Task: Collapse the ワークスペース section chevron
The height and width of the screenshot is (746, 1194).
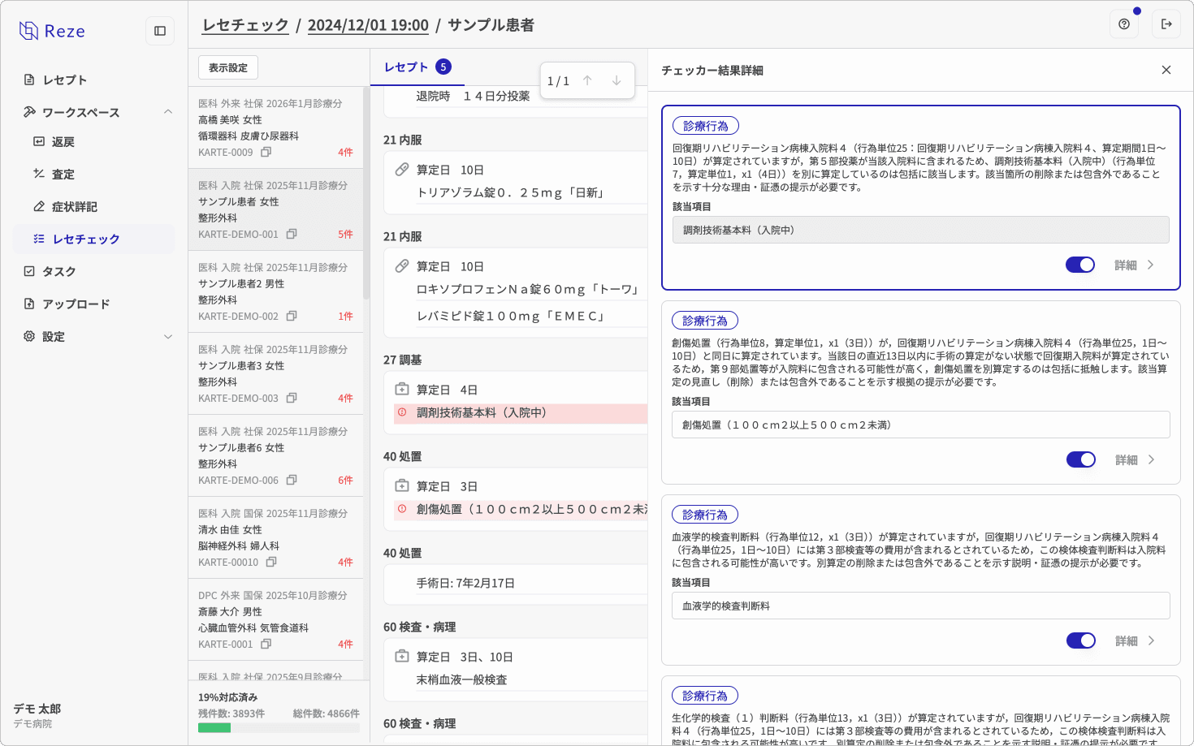Action: point(168,112)
